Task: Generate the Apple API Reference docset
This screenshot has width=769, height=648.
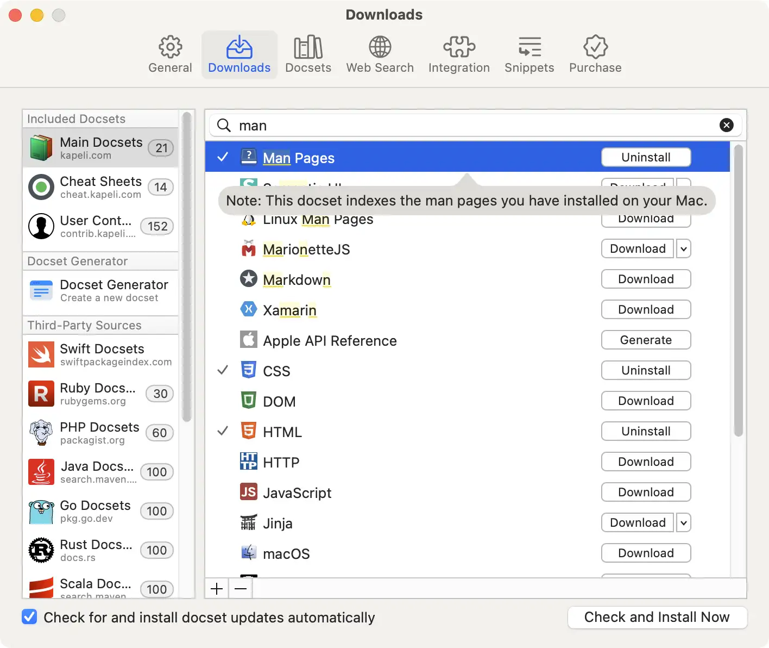Action: pos(646,340)
